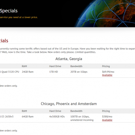
Task: Click the Hard Drive header in Chicago table
Action: click(55, 111)
